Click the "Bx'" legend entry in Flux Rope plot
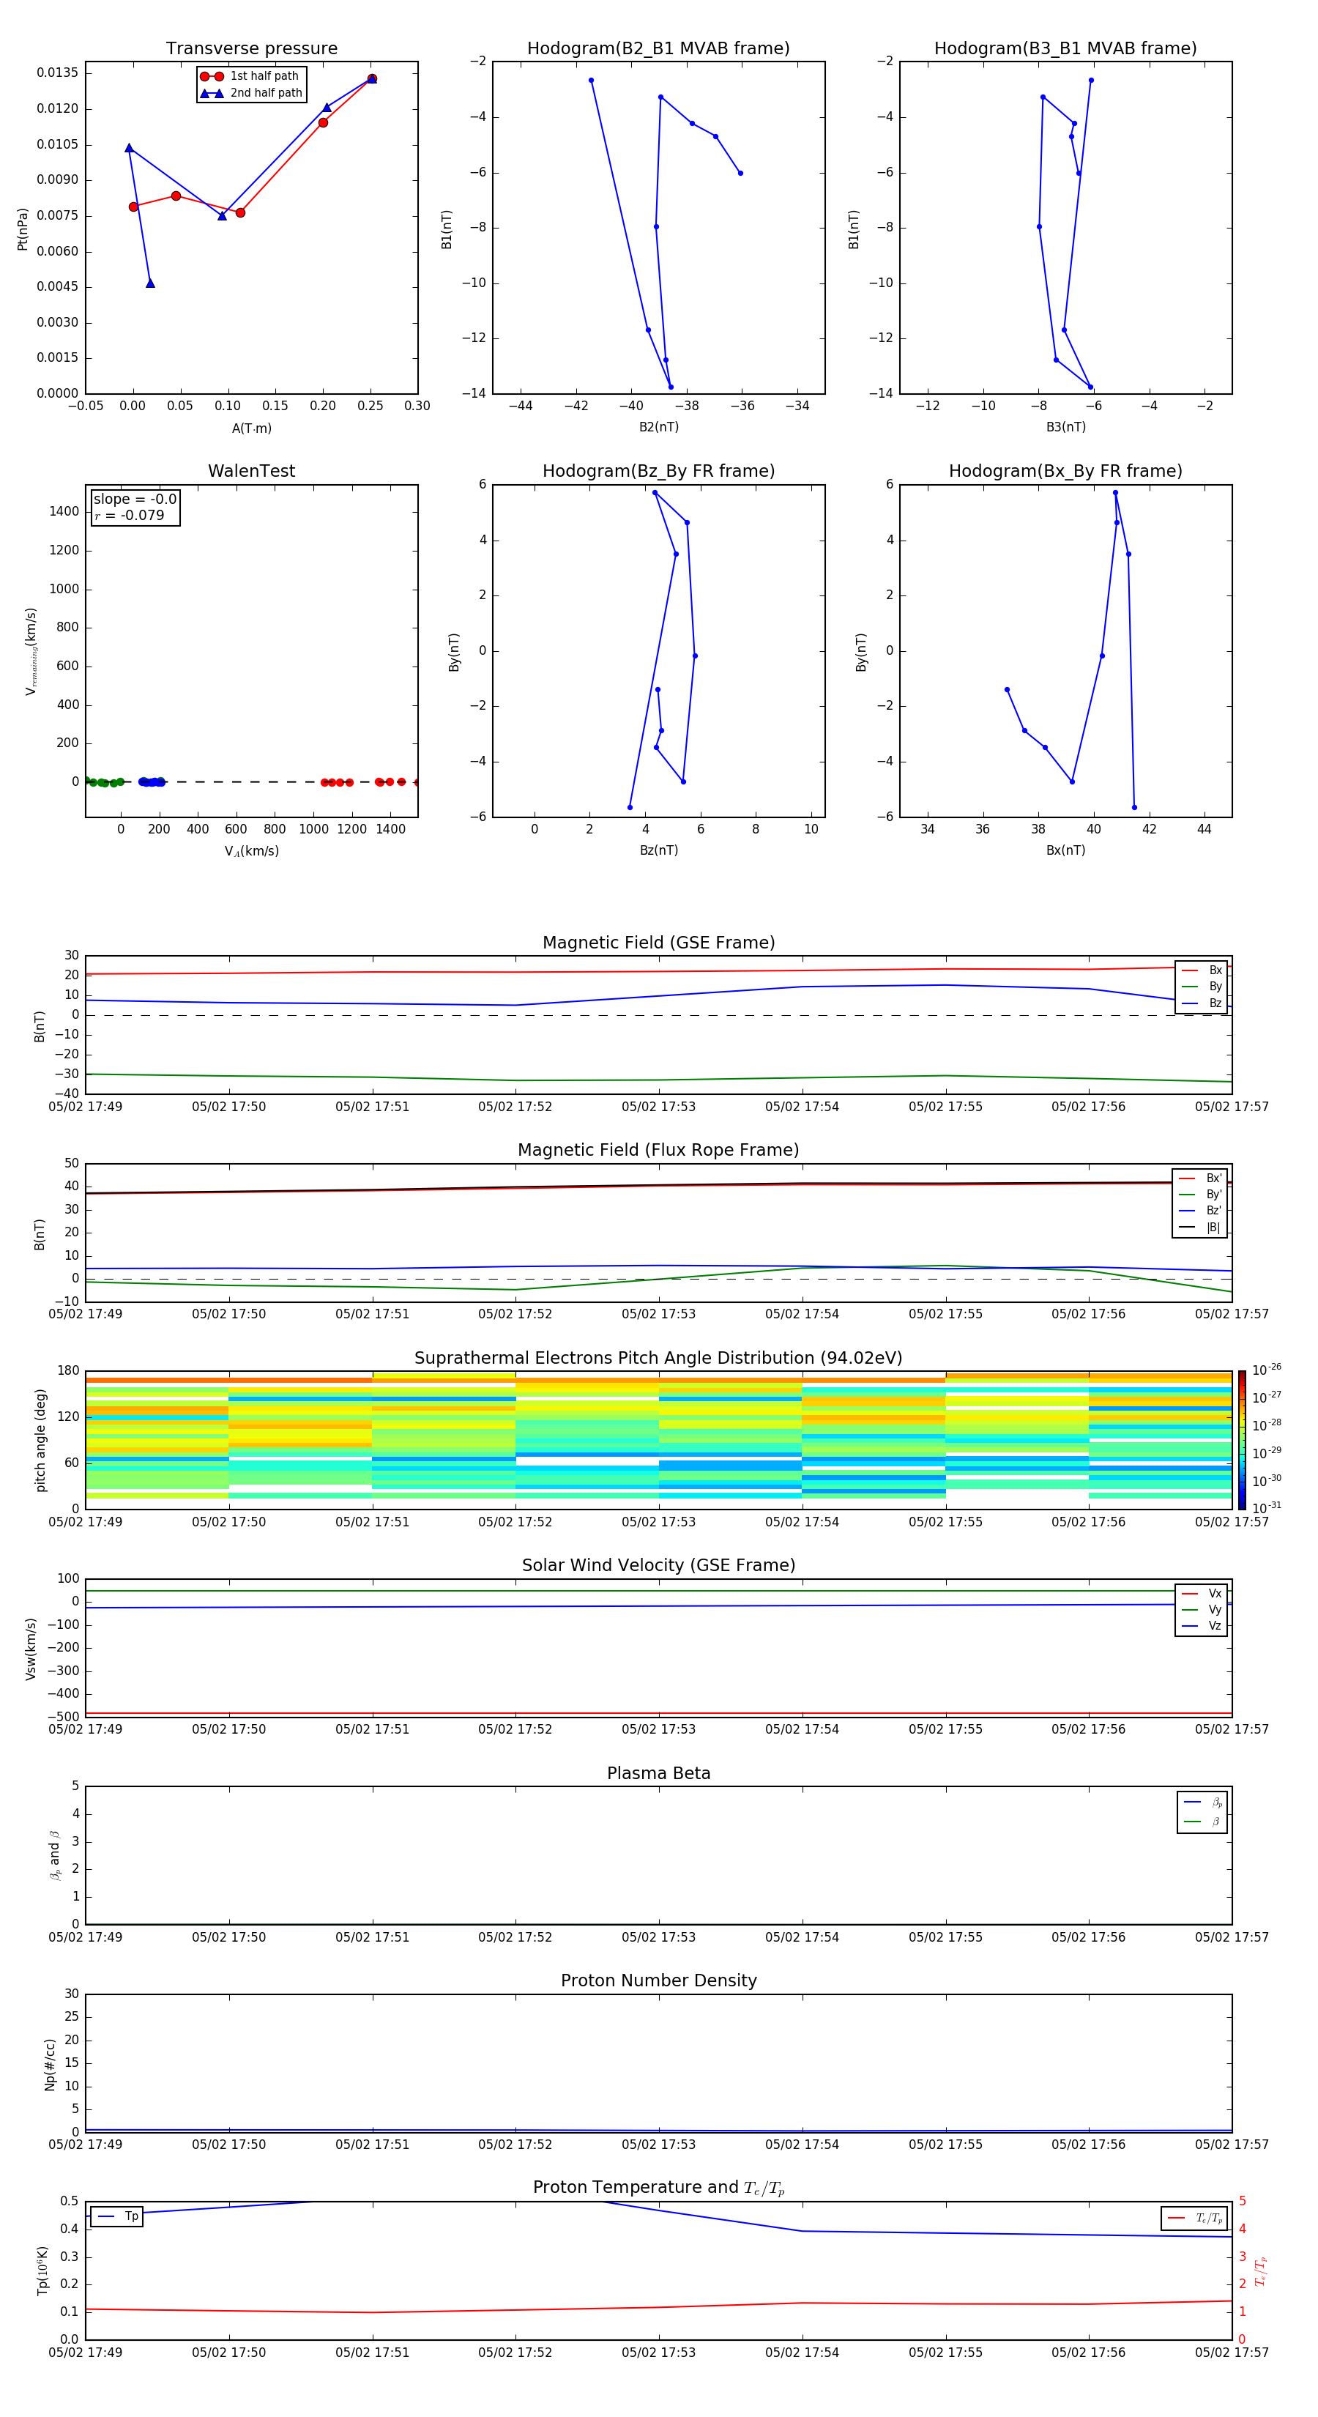Image resolution: width=1318 pixels, height=2417 pixels. tap(1201, 1178)
